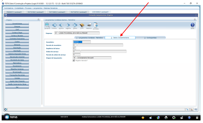
Task: Click the Anterior left arrow icon
Action: pos(61,25)
